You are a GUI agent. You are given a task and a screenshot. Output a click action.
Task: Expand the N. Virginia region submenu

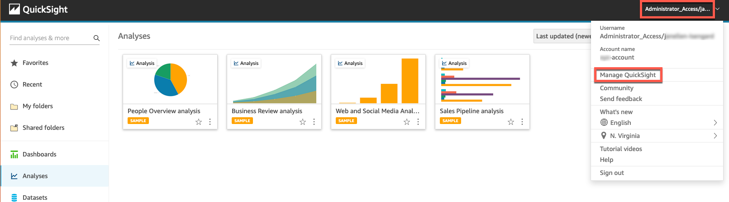[715, 136]
